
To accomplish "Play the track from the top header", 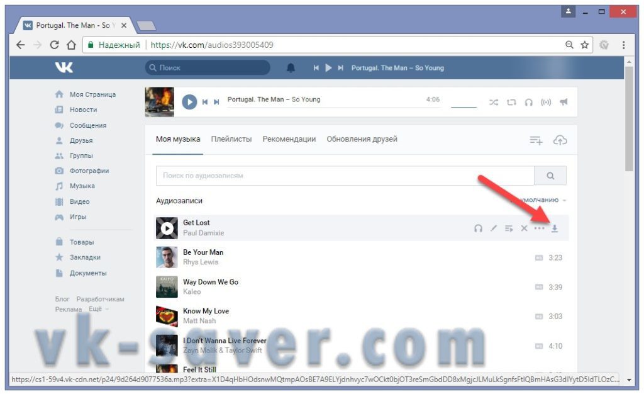I will (328, 68).
